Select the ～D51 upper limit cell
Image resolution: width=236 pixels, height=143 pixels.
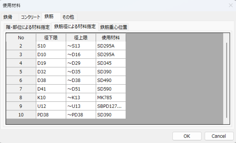point(81,89)
